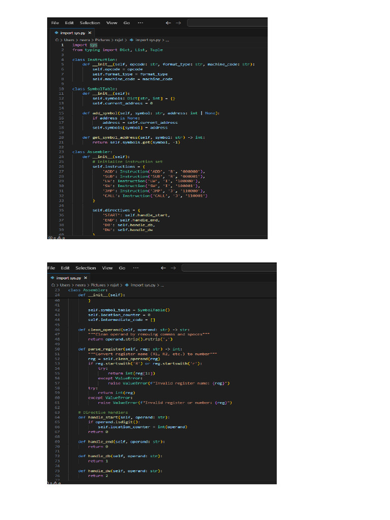Screen dimensions: 390x520
Task: Click the 'rajat' breadcrumb in the bottom window
Action: click(114, 285)
